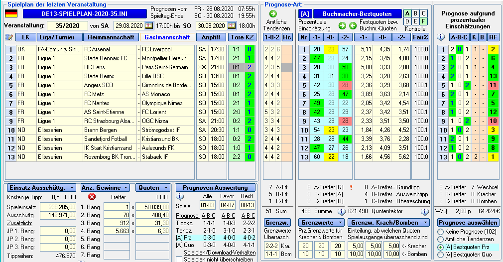Select control box E

coord(416,21)
